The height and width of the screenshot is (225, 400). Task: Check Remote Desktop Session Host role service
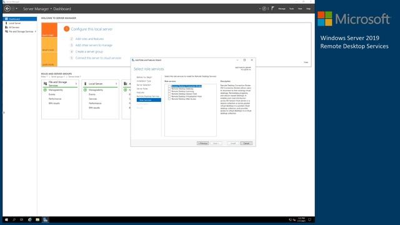pos(169,94)
